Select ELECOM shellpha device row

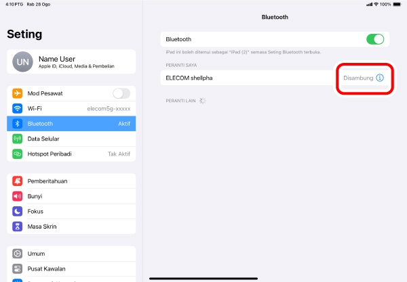[x=275, y=78]
